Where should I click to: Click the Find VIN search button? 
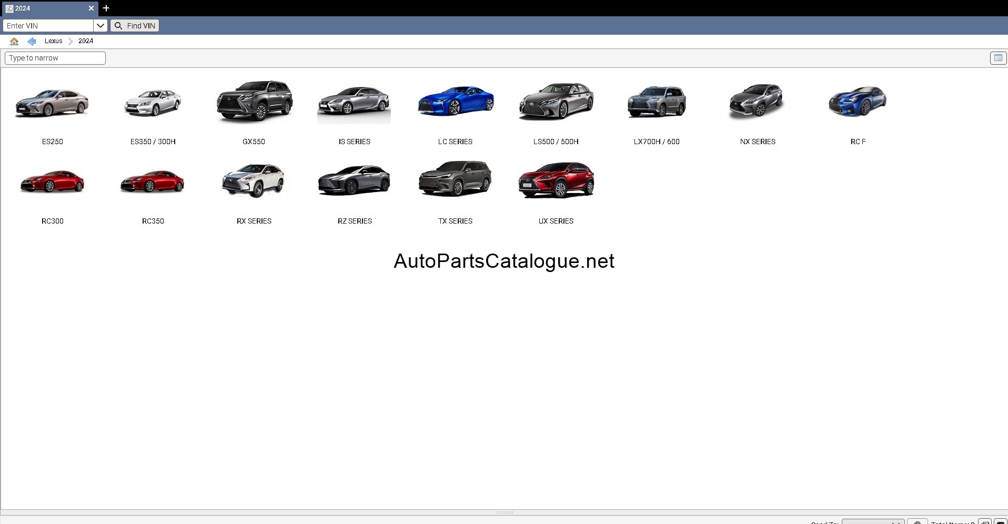tap(135, 26)
